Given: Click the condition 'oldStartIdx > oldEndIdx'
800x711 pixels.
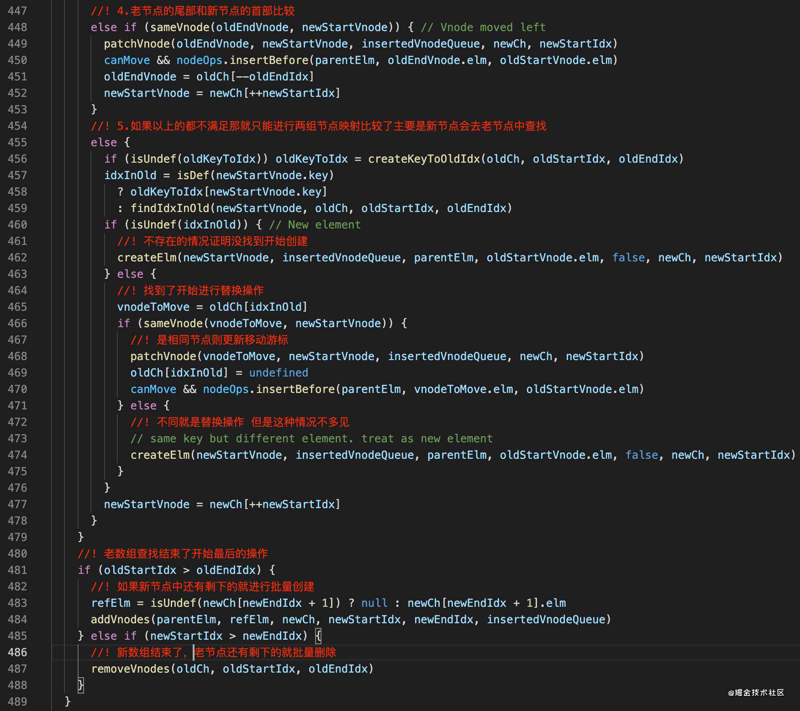Looking at the screenshot, I should (x=179, y=570).
